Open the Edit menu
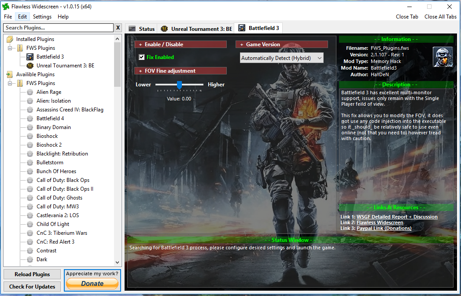The image size is (461, 296). click(x=22, y=17)
